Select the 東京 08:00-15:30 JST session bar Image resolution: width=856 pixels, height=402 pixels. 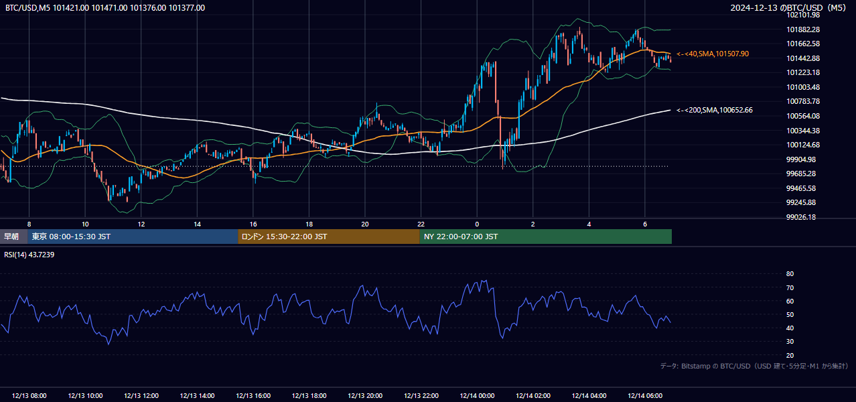pyautogui.click(x=133, y=237)
